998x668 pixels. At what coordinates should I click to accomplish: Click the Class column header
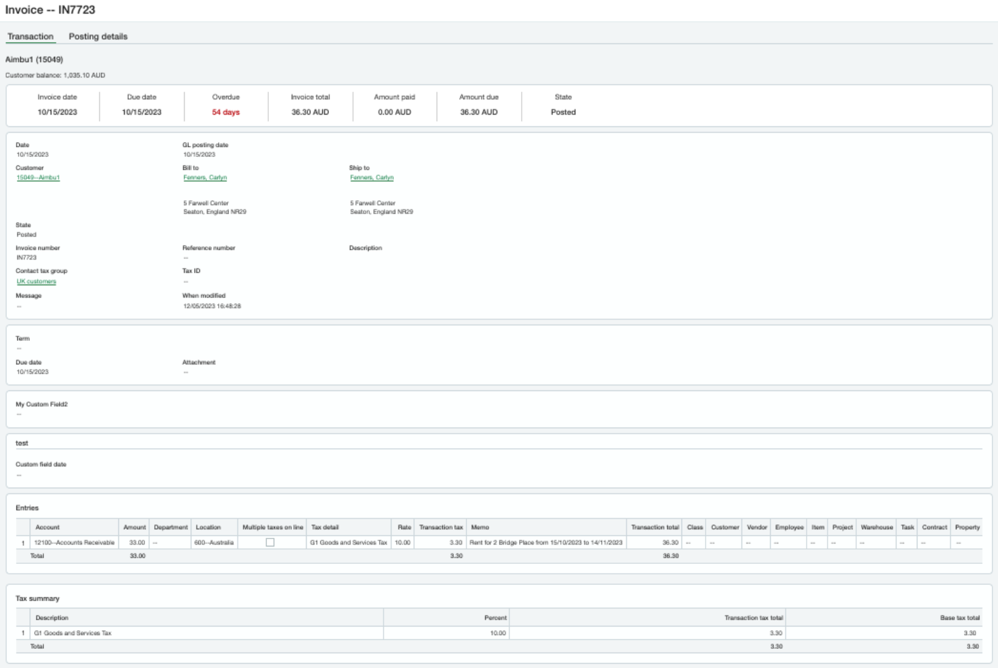pyautogui.click(x=695, y=527)
